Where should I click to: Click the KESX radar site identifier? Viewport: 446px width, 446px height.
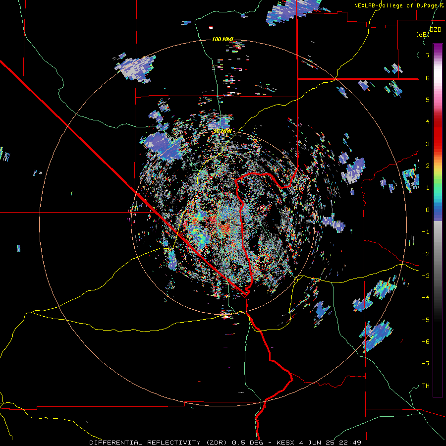pyautogui.click(x=285, y=443)
